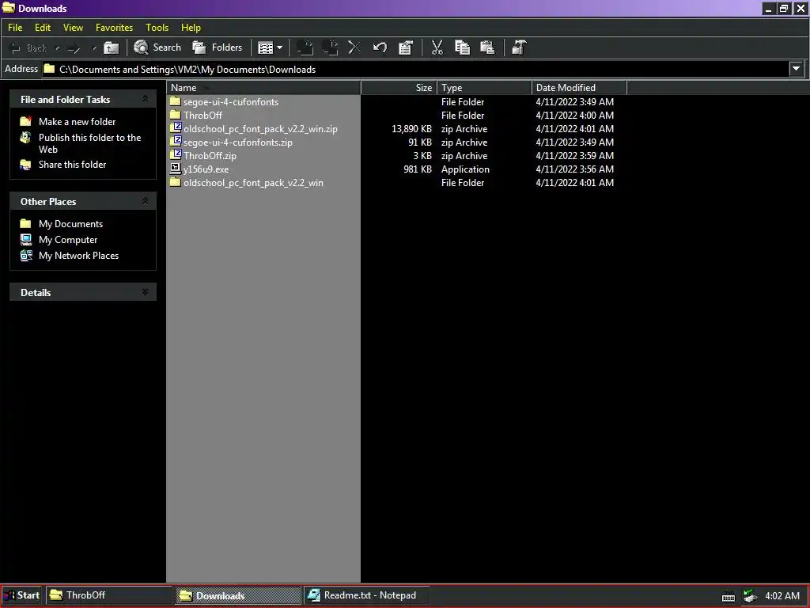The height and width of the screenshot is (608, 810).
Task: Sort files by Type column header
Action: [x=484, y=87]
